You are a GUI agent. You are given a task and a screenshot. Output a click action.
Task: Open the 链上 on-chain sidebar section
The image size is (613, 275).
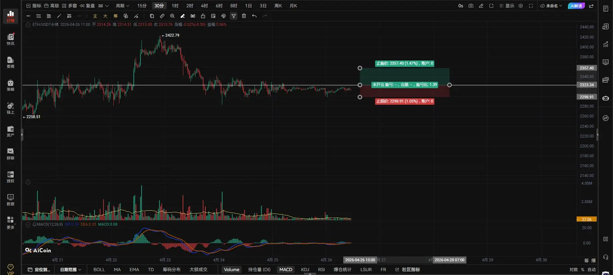pyautogui.click(x=11, y=108)
